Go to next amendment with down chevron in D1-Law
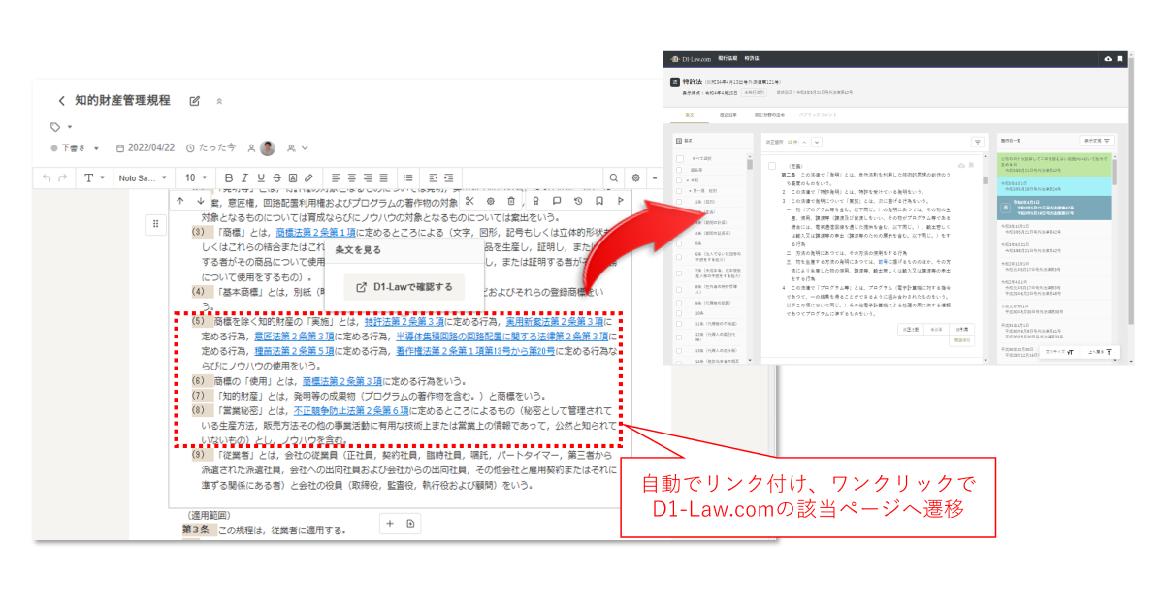Screen dimensions: 1164x611 tap(817, 142)
